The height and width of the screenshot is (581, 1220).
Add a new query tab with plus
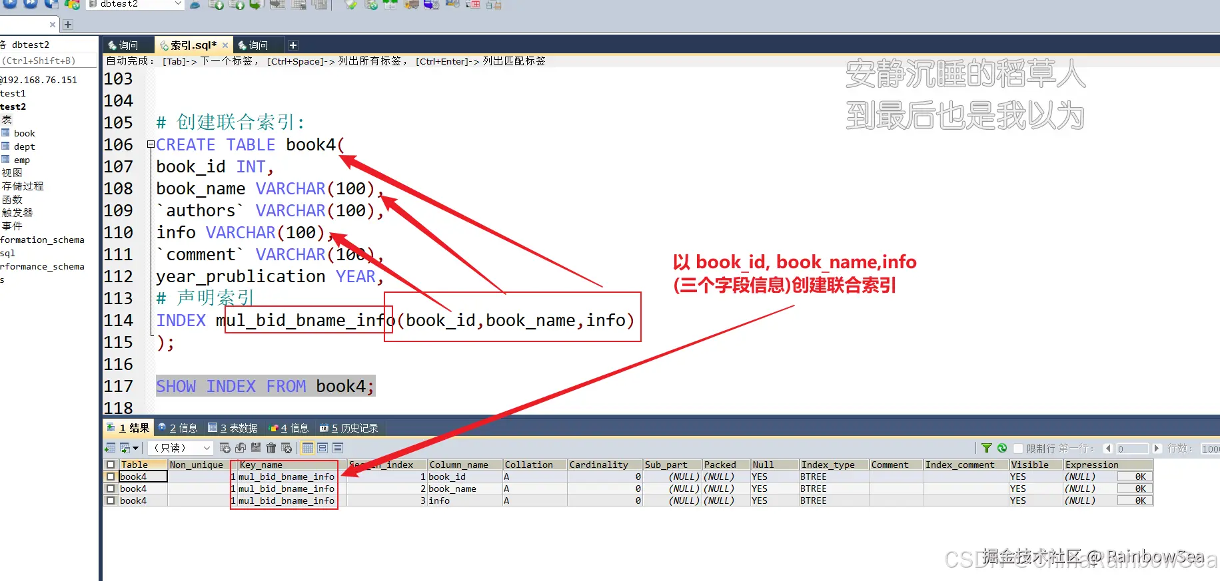tap(293, 45)
